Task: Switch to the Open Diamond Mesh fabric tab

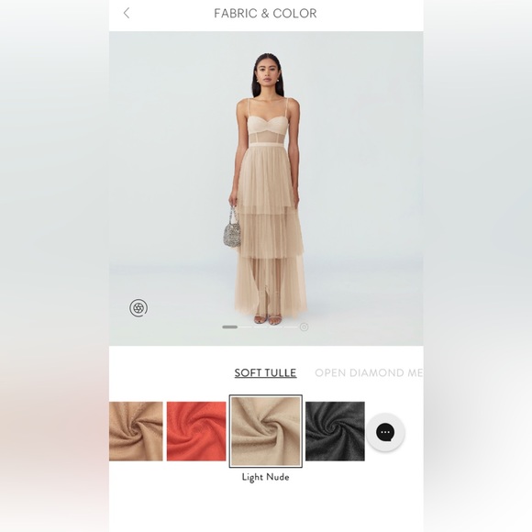Action: pyautogui.click(x=369, y=373)
